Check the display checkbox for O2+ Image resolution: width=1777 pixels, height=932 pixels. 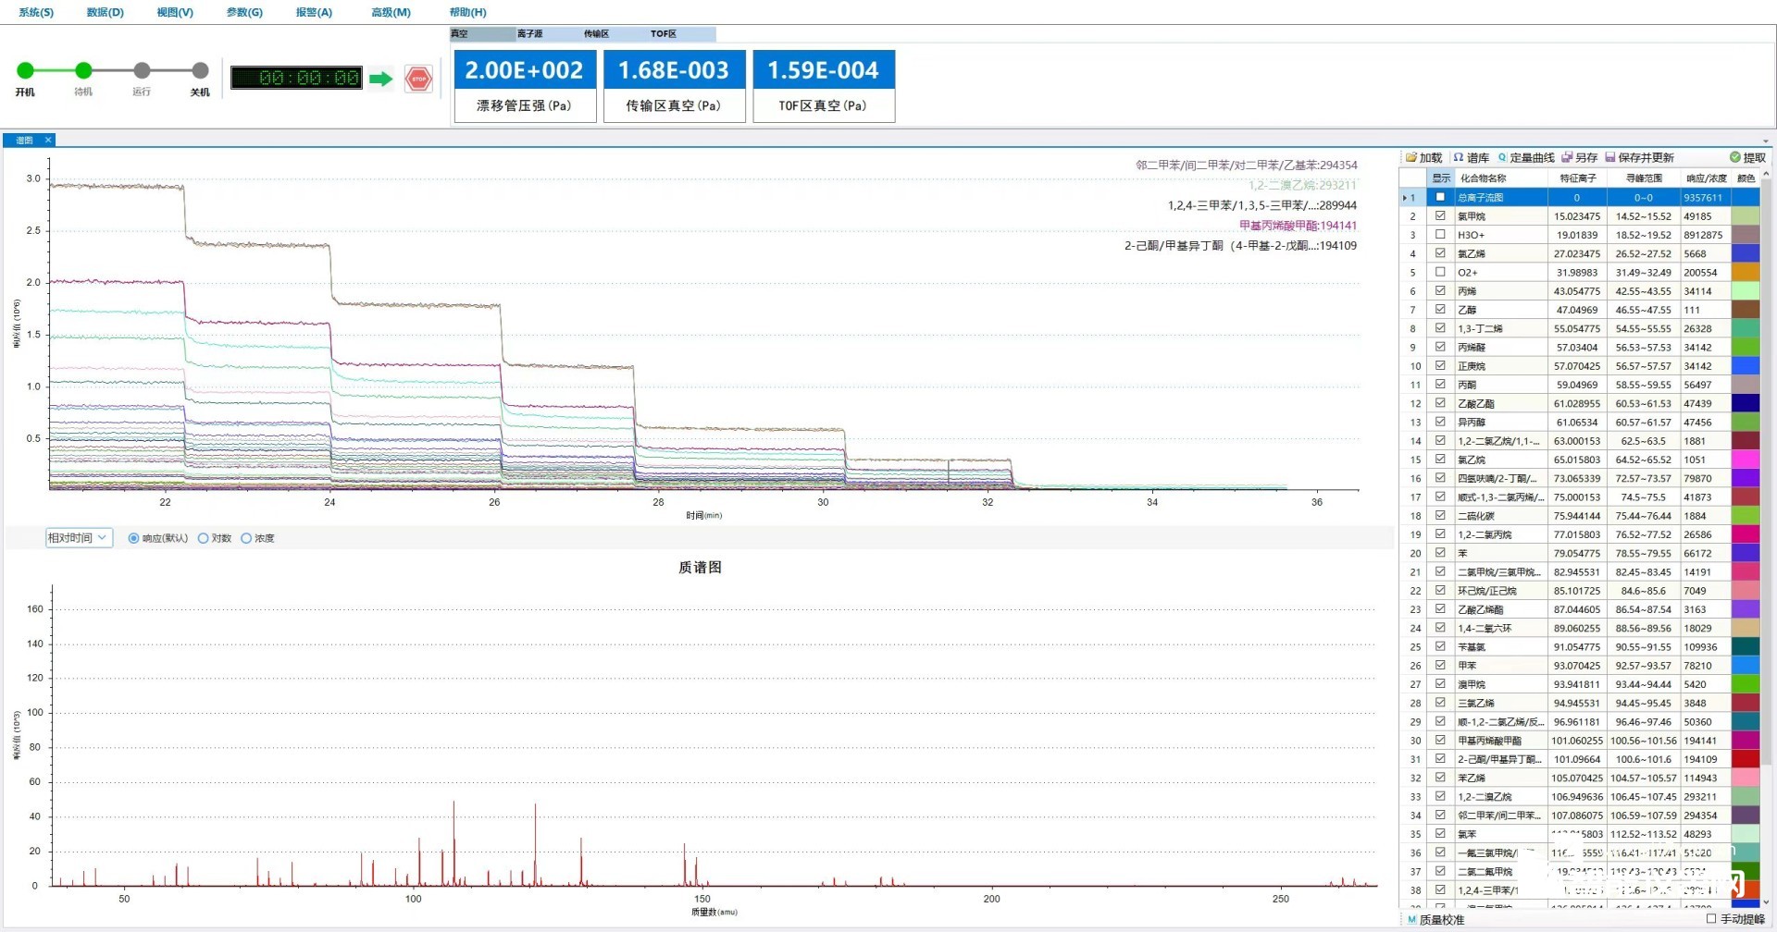(x=1440, y=272)
